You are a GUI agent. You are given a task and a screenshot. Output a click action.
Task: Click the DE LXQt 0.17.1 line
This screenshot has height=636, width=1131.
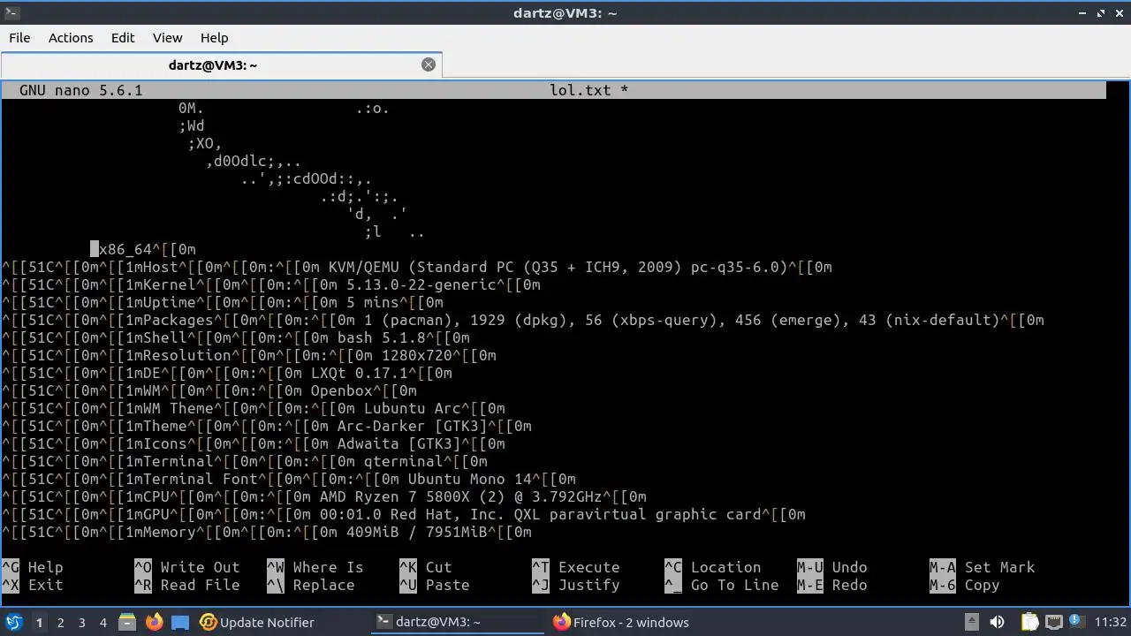[x=227, y=373]
